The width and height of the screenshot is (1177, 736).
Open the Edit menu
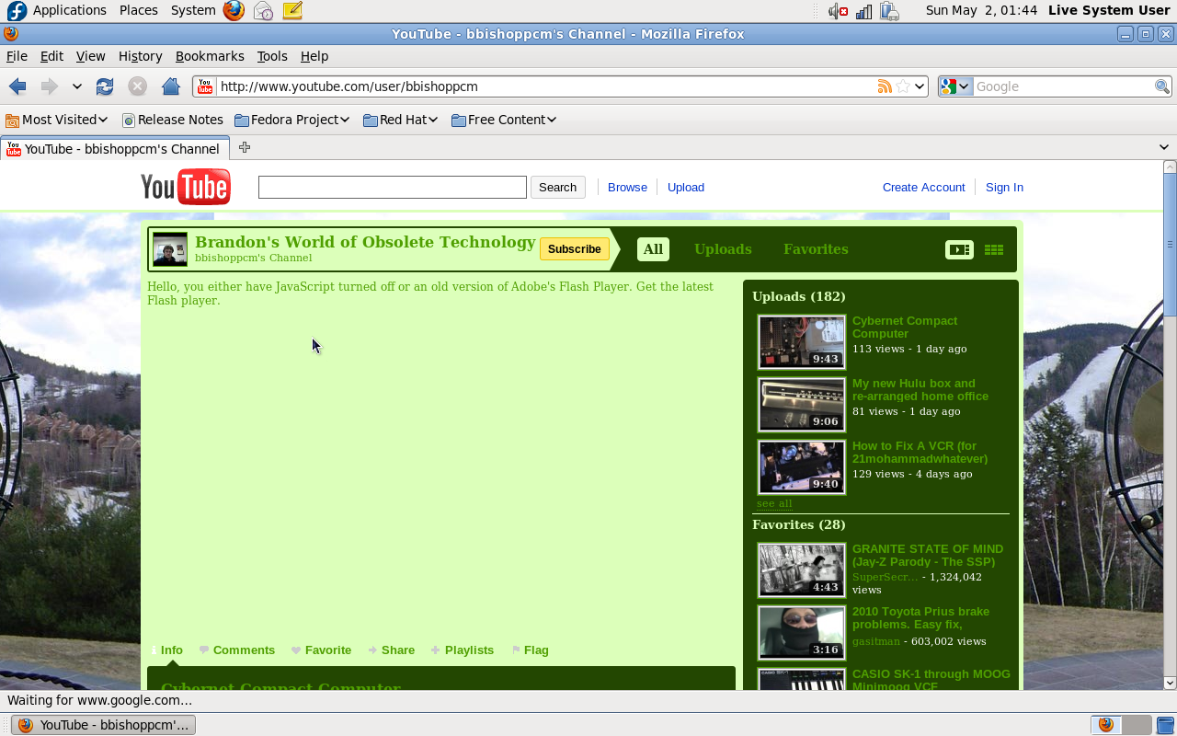pos(51,56)
